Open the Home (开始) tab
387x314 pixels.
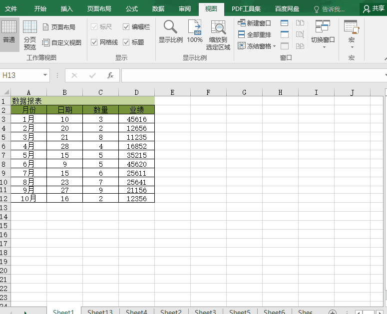click(40, 9)
